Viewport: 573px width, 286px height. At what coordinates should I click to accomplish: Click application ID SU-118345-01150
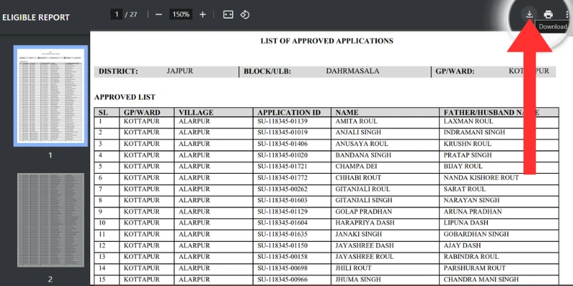282,245
